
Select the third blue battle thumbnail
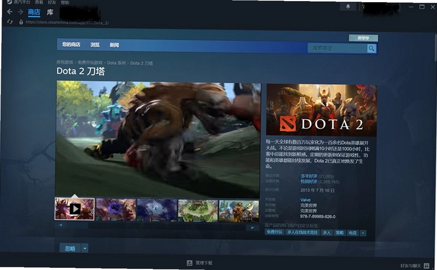tap(157, 210)
